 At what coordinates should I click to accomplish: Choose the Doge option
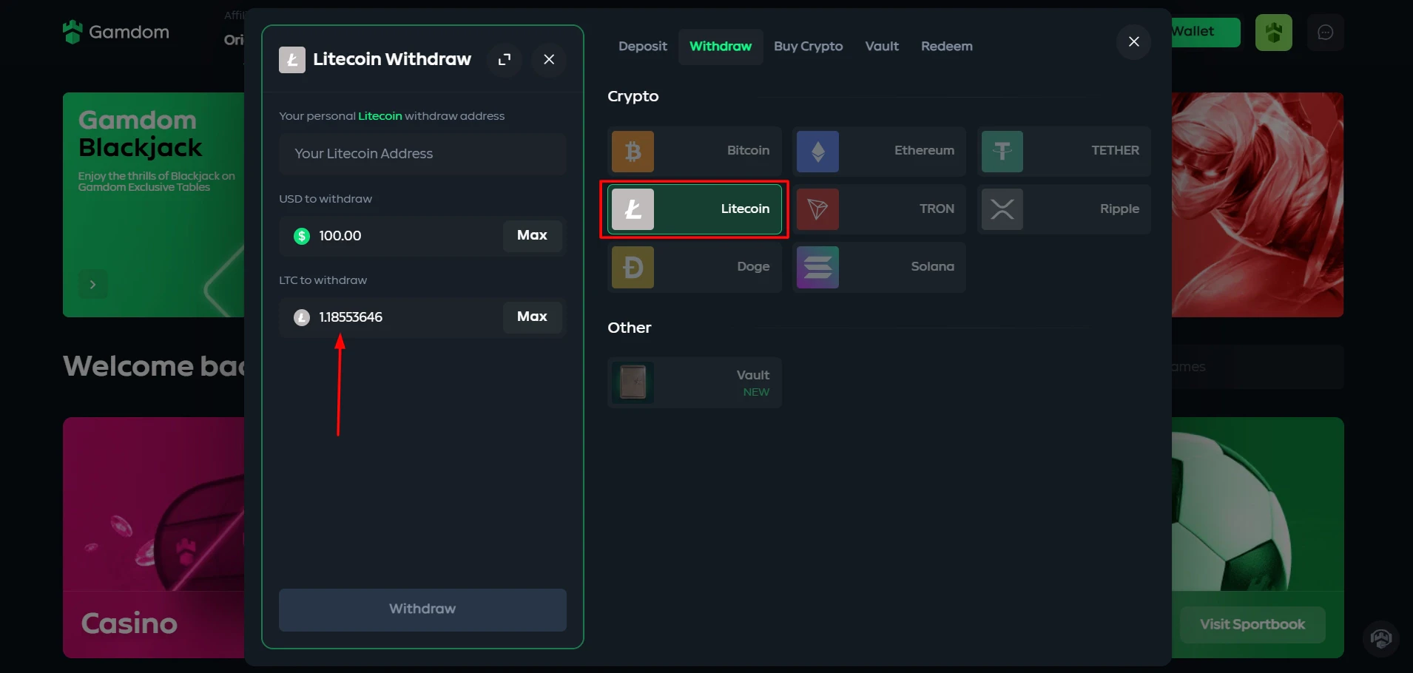(695, 267)
